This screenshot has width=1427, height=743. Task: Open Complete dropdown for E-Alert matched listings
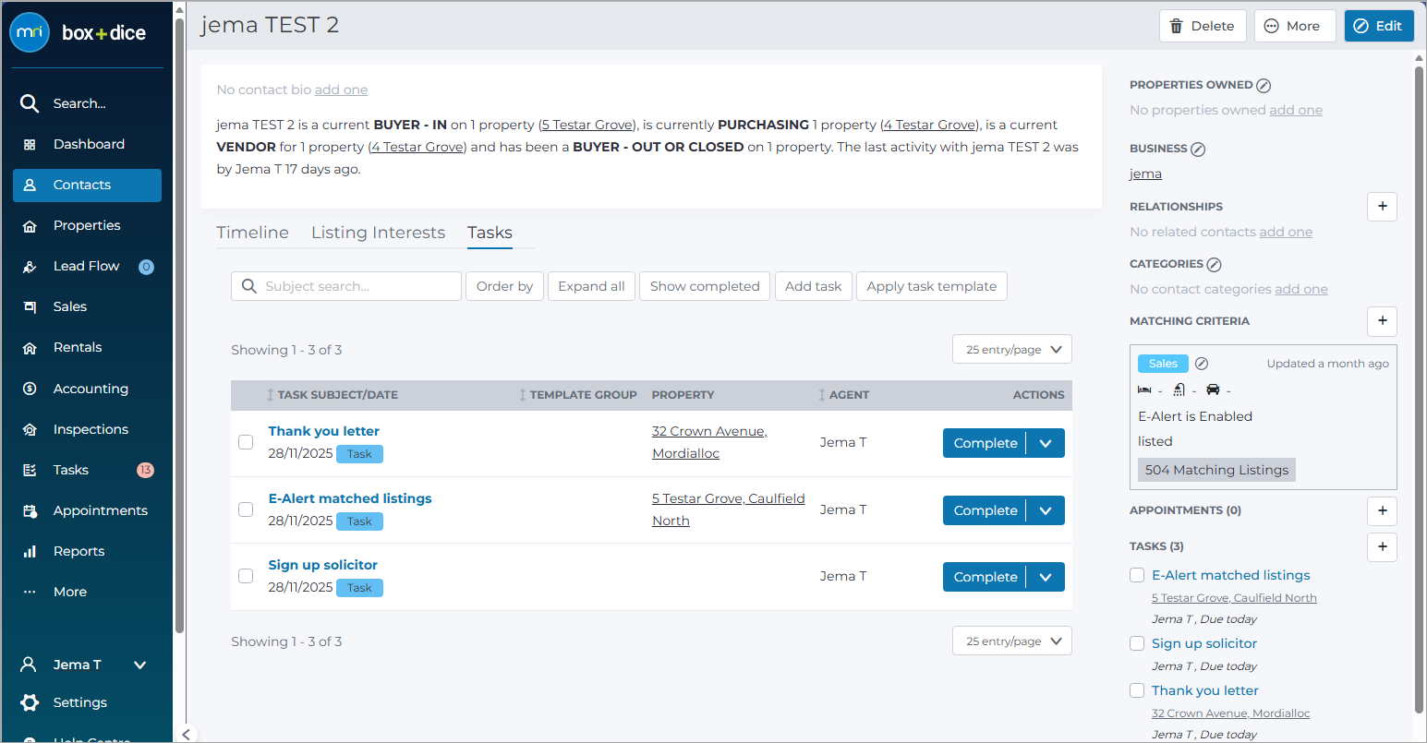(x=1046, y=510)
